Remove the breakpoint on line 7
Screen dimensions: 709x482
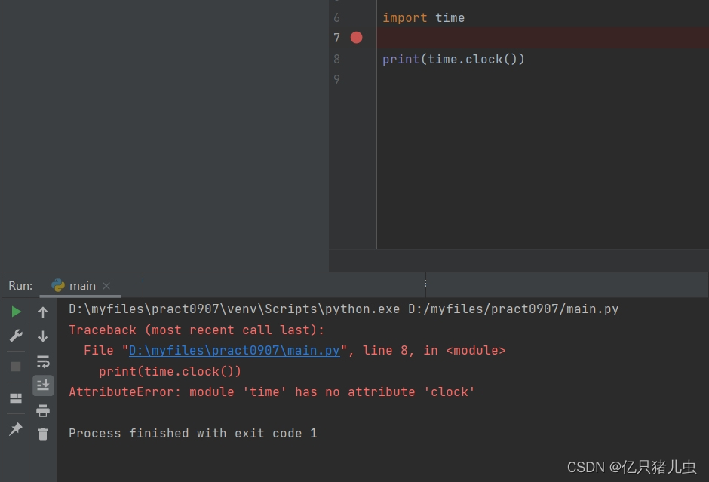[x=356, y=37]
